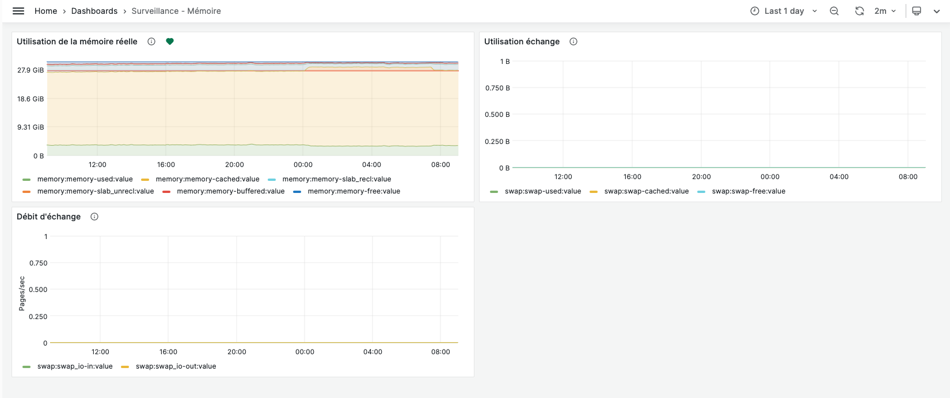950x398 pixels.
Task: Click info icon next to Utilisation échange
Action: (573, 41)
